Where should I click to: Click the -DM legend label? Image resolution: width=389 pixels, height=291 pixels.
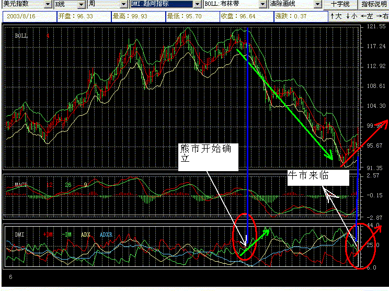pos(66,234)
